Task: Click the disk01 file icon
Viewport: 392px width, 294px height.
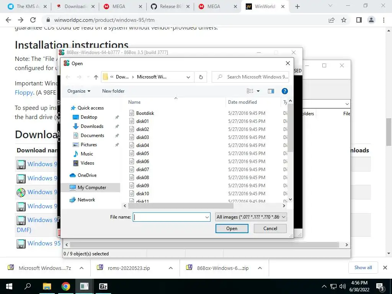Action: pos(132,121)
